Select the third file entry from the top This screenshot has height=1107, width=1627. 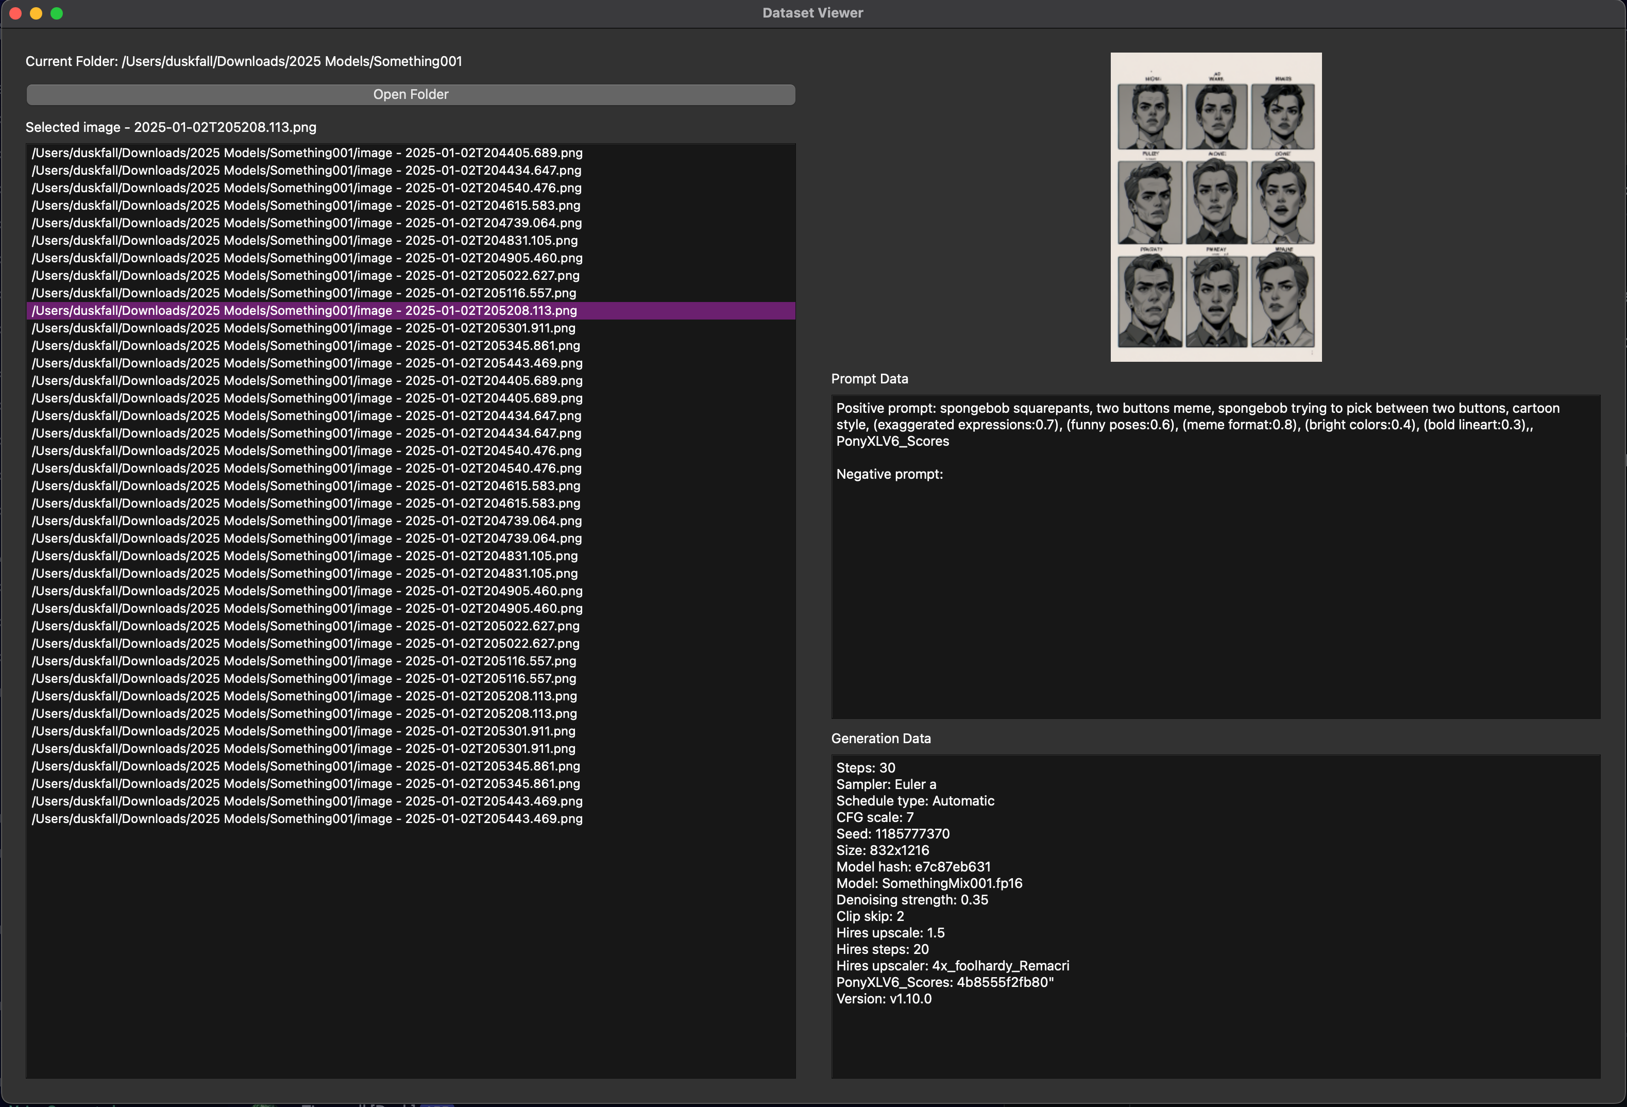307,188
